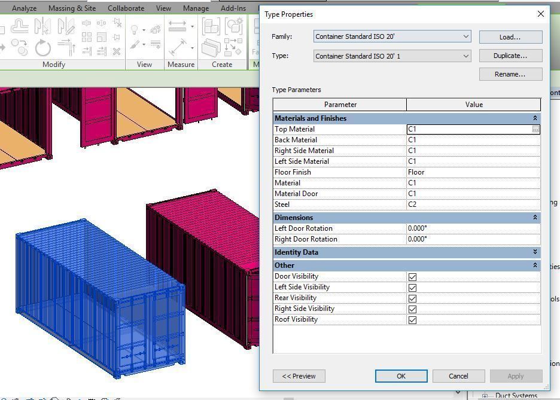This screenshot has height=400, width=560.
Task: Click the Create Assembly icon
Action: (211, 28)
